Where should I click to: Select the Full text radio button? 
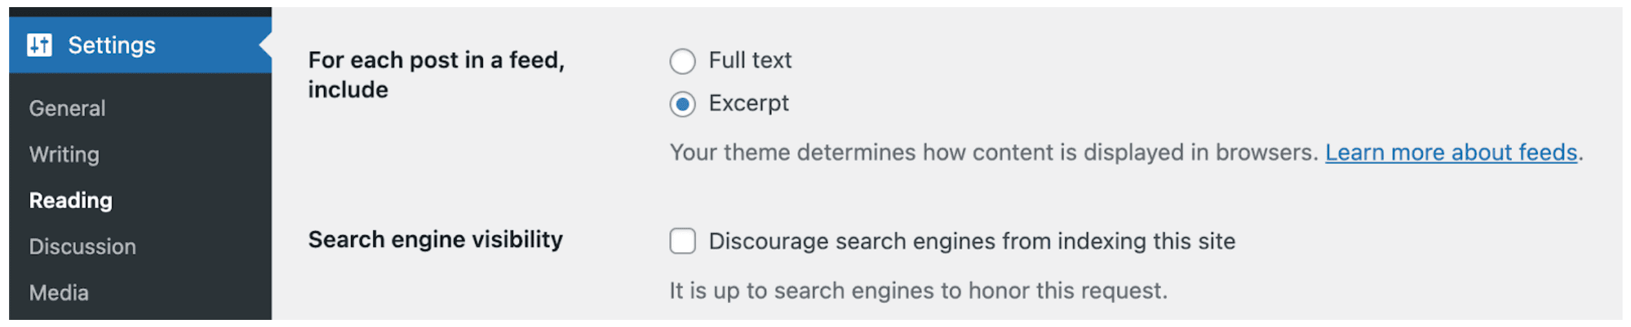click(682, 61)
